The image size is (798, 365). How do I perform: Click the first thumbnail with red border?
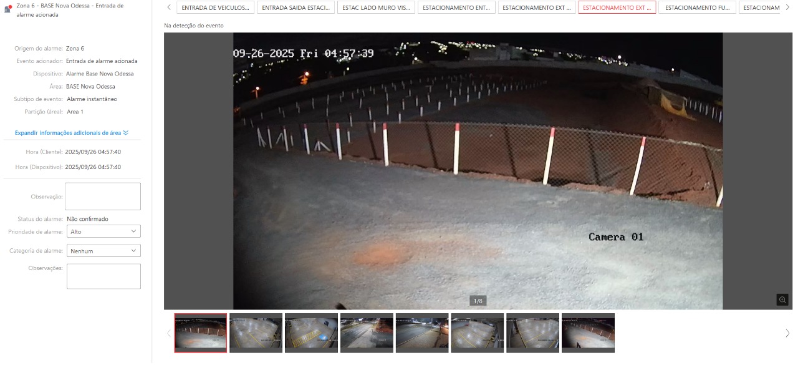[x=201, y=333]
